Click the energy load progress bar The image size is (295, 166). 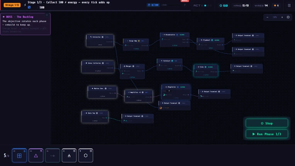pos(174,5)
